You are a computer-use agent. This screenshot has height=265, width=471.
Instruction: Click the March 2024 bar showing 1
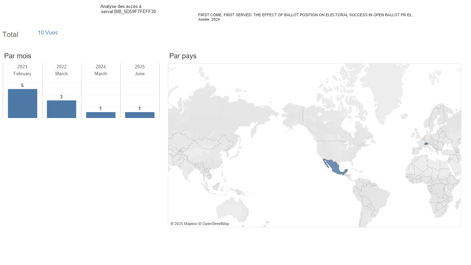click(x=101, y=115)
